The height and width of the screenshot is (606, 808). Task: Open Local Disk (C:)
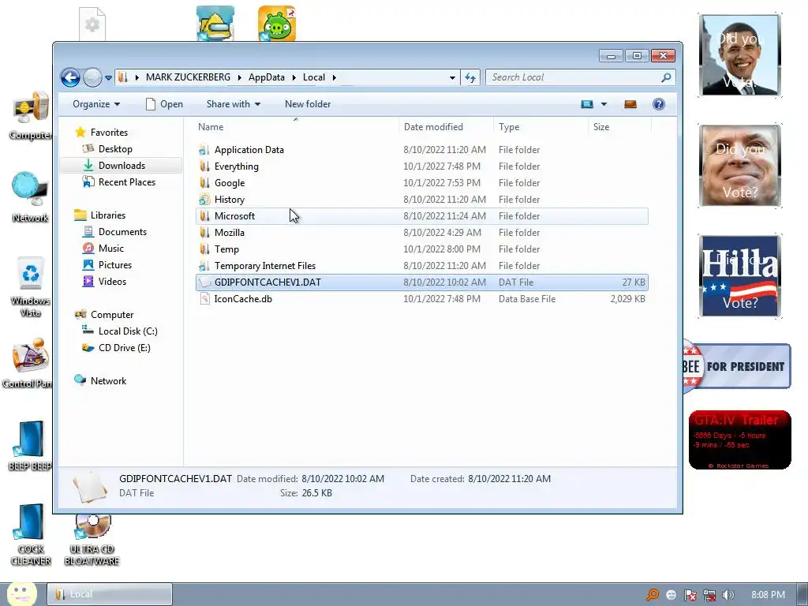120,331
